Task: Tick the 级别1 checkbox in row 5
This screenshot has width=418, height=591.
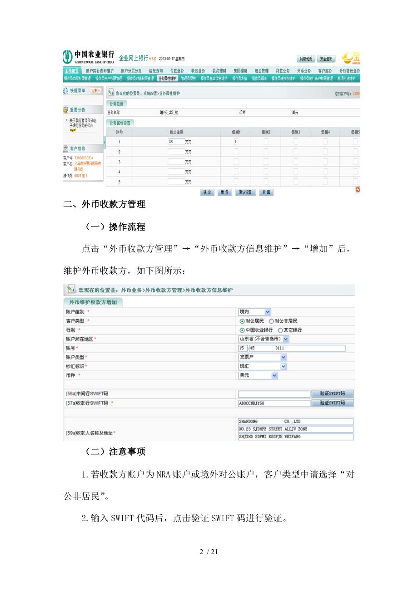Action: click(236, 182)
